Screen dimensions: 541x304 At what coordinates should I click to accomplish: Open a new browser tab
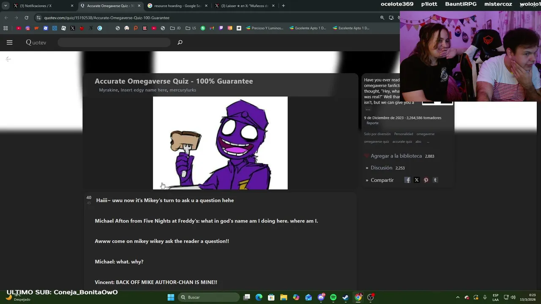pyautogui.click(x=283, y=6)
